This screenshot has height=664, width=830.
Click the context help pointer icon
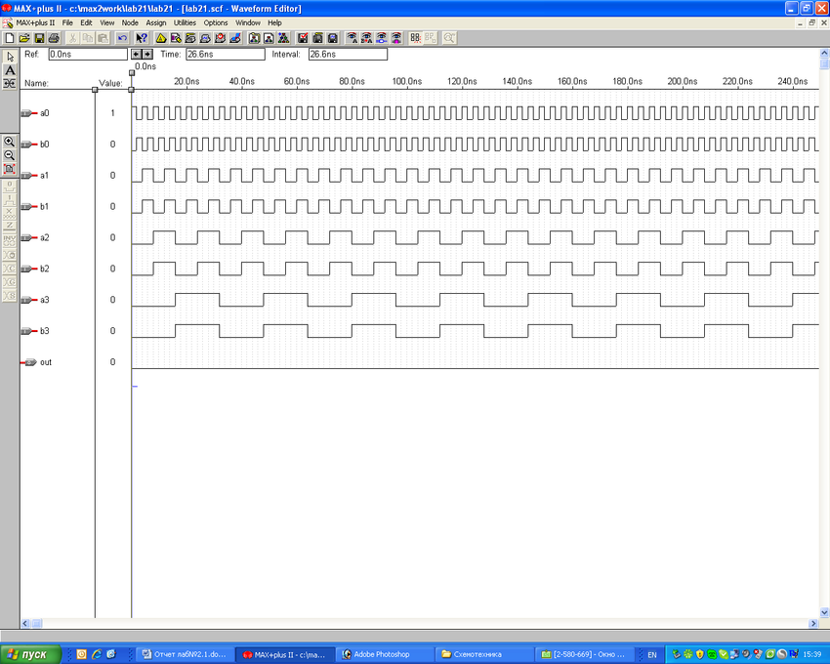[142, 38]
